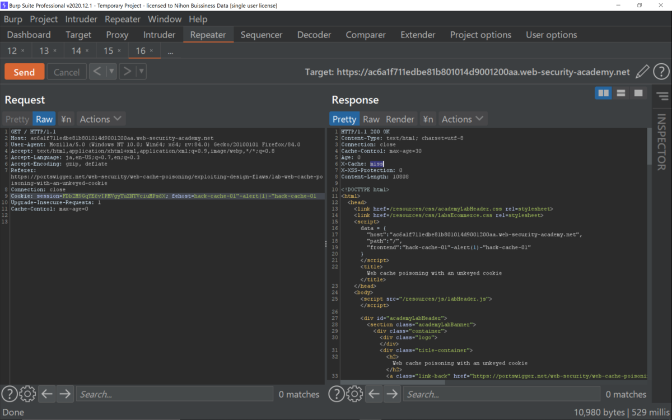Screen dimensions: 672x420
Task: Expand the INSPECTOR side panel
Action: tap(661, 142)
